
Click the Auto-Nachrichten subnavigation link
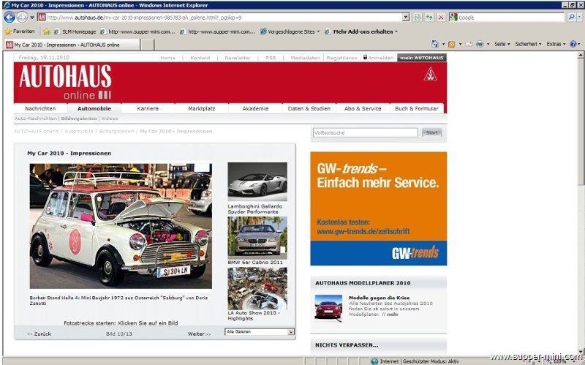click(x=36, y=118)
